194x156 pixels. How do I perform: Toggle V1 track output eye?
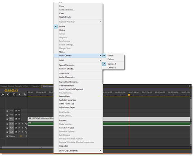click(19, 119)
